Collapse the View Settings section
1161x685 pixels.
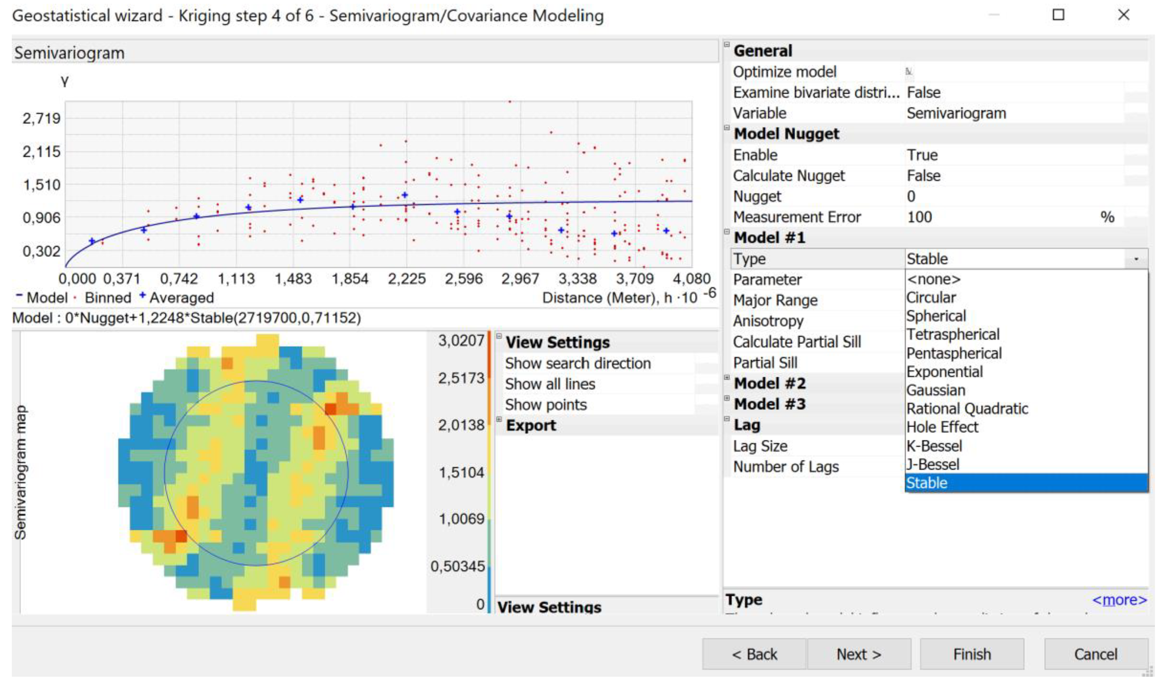click(499, 336)
